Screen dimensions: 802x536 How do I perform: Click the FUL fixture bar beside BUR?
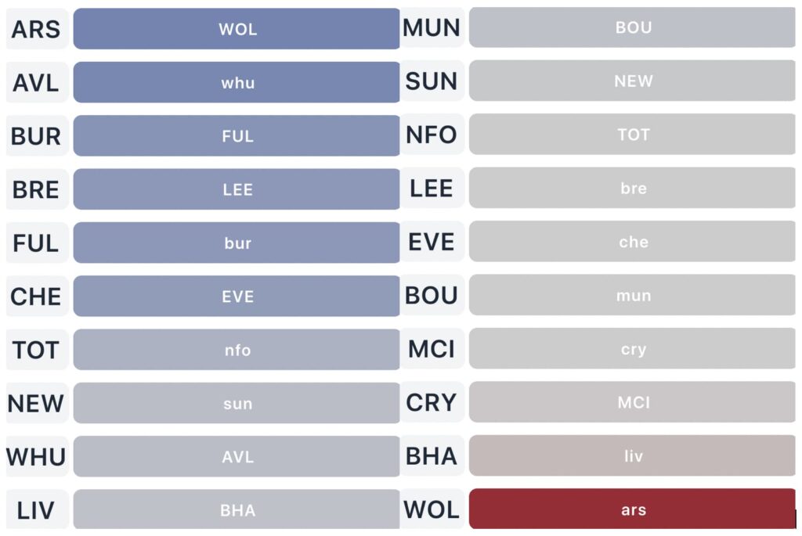pyautogui.click(x=237, y=136)
